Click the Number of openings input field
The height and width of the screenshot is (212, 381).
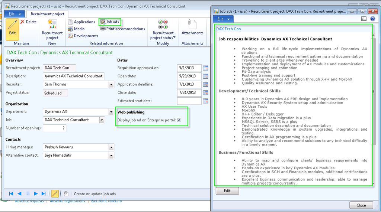54,128
